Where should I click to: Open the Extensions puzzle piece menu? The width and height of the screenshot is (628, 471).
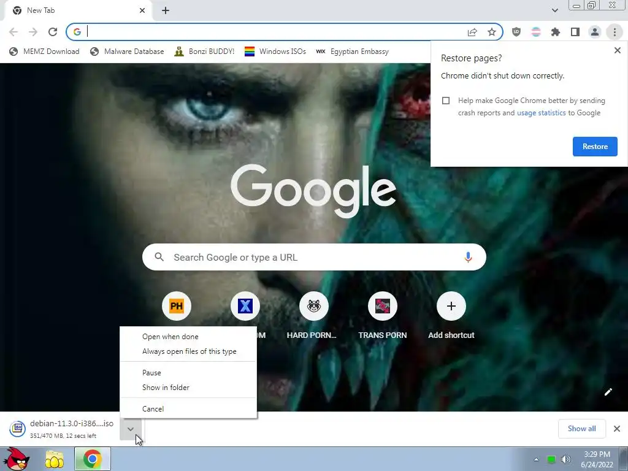(x=556, y=32)
